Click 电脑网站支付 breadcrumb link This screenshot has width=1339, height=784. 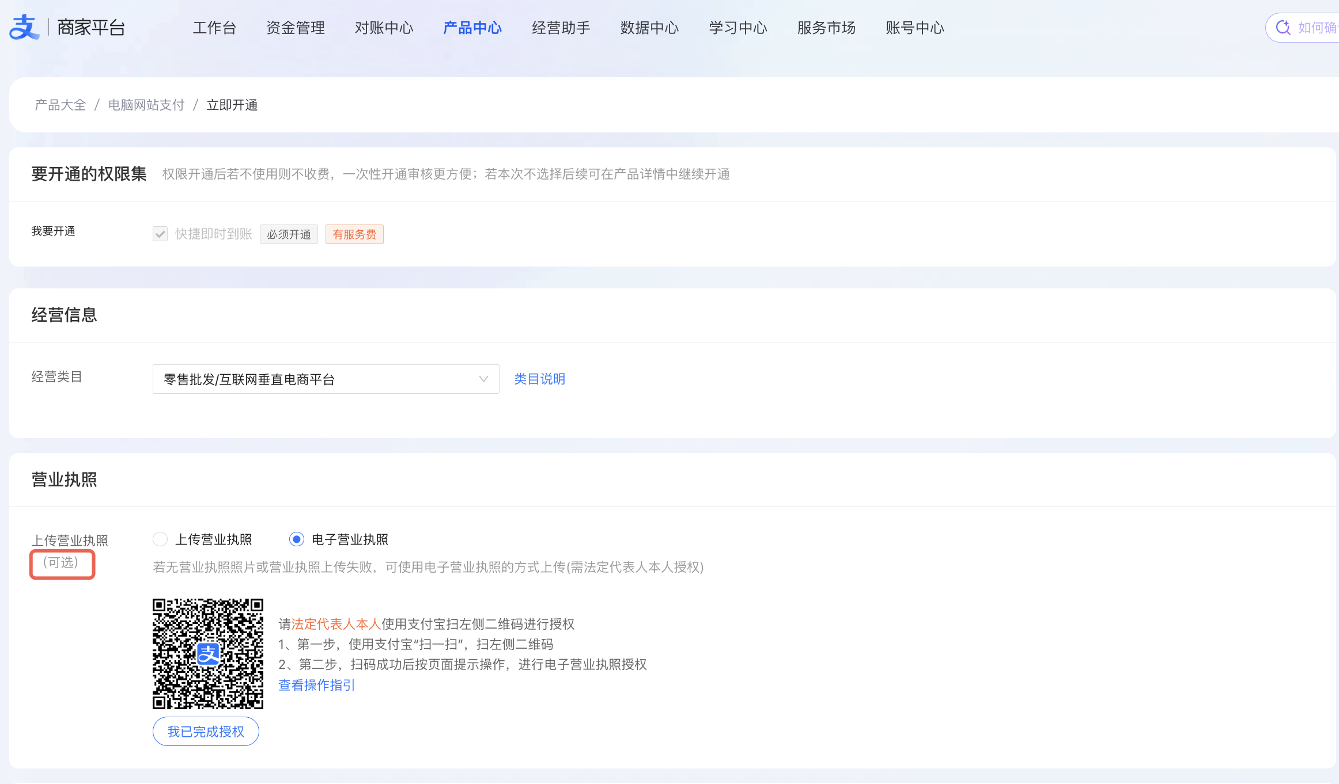tap(146, 105)
